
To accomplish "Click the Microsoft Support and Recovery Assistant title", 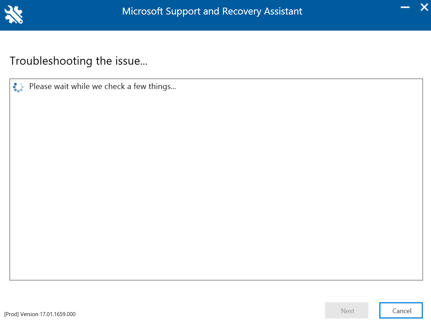I will click(x=212, y=12).
